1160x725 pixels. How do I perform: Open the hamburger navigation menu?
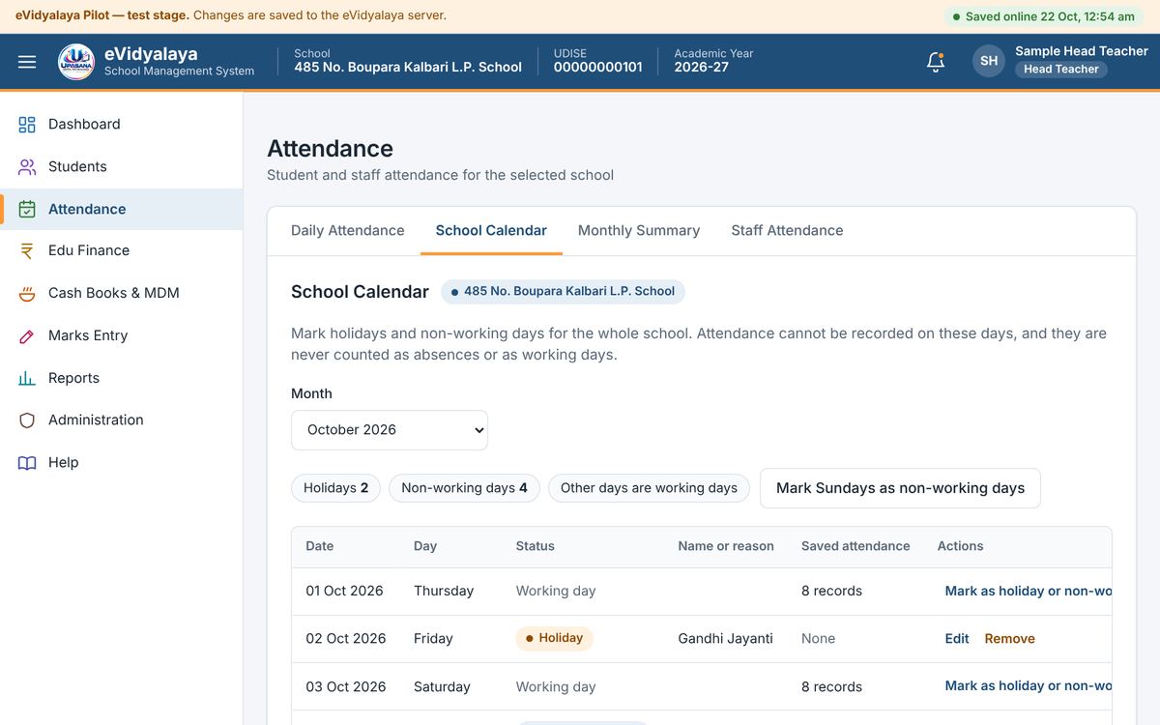pos(27,62)
